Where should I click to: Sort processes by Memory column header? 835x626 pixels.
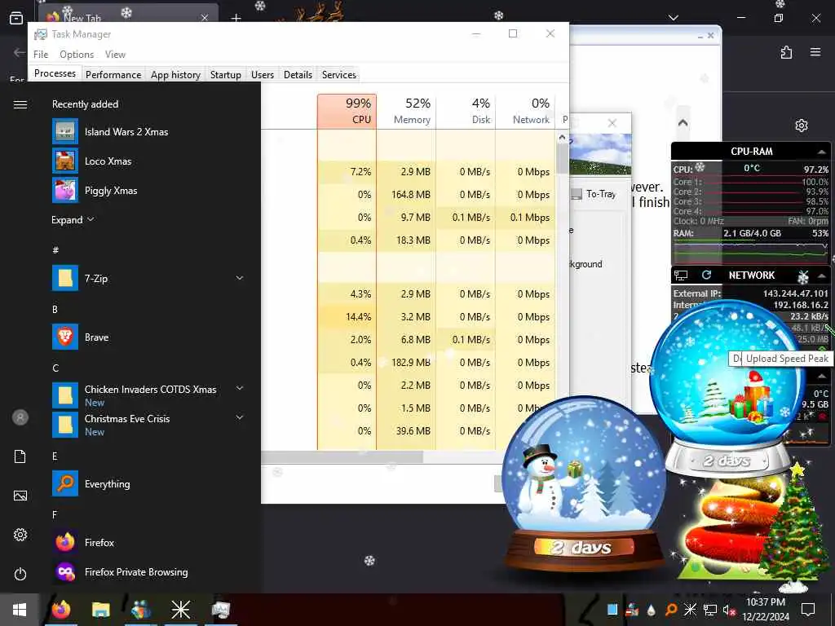pos(406,111)
